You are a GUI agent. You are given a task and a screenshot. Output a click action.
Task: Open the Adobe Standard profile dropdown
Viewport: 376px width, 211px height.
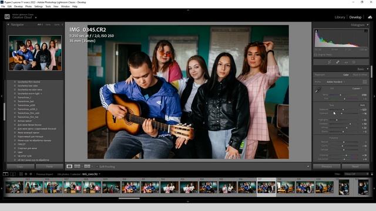(335, 82)
